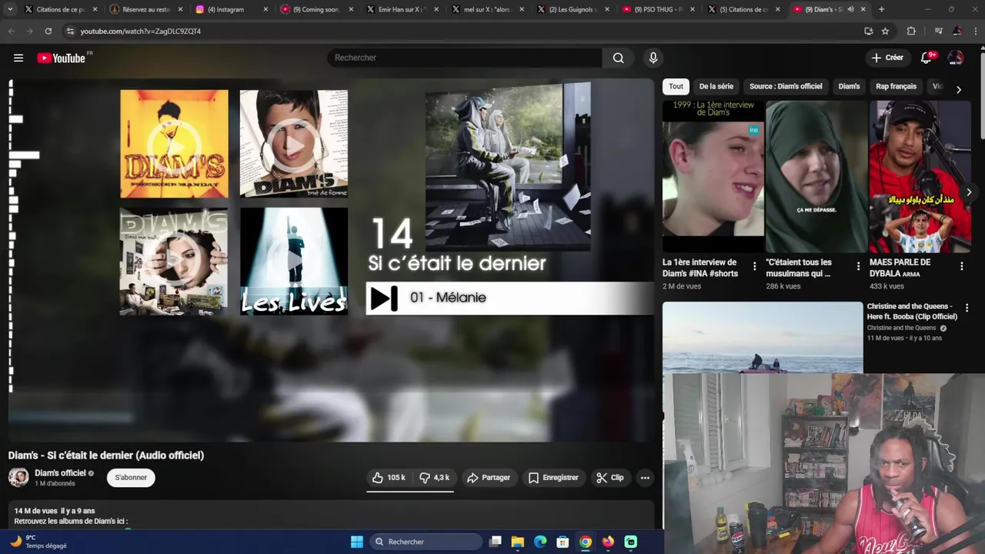Play the 1ère interview de Diam's short
The image size is (985, 554).
point(713,177)
